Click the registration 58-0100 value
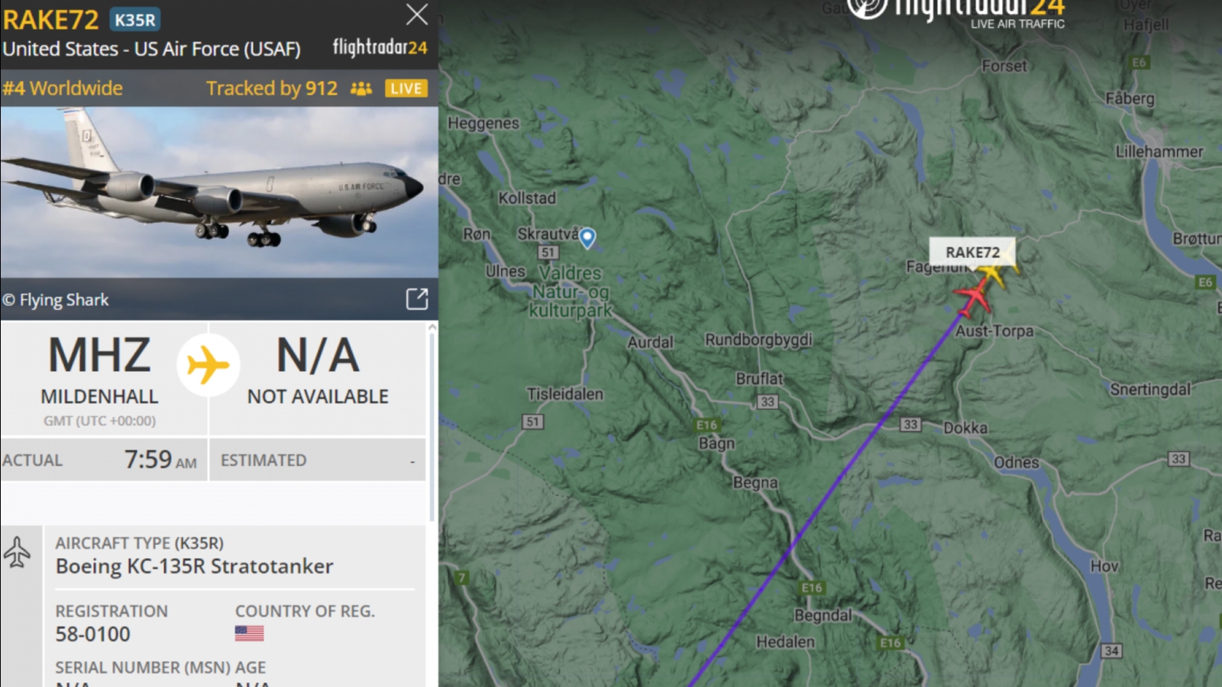 93,634
